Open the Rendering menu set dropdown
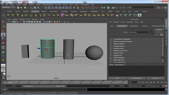Screen dimensions: 169x95 (x=8, y=7)
